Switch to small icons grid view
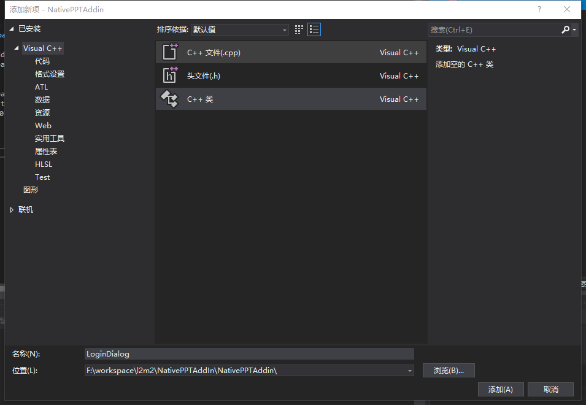This screenshot has width=586, height=405. [299, 29]
